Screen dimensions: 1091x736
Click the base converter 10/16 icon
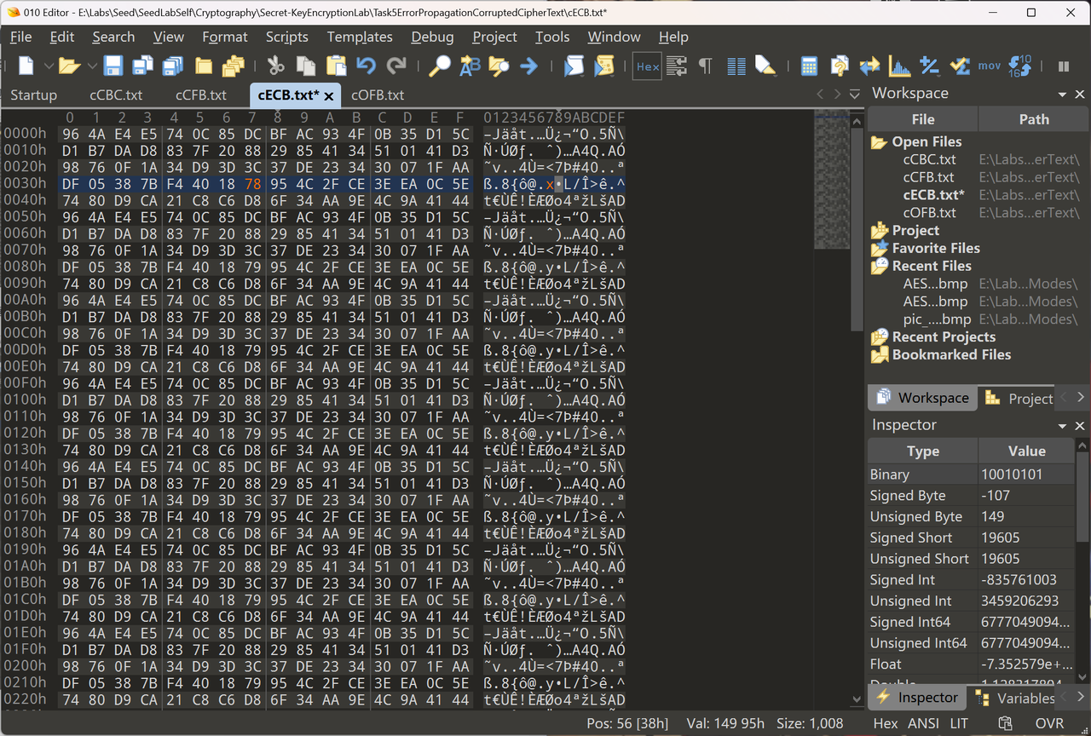pos(1020,66)
